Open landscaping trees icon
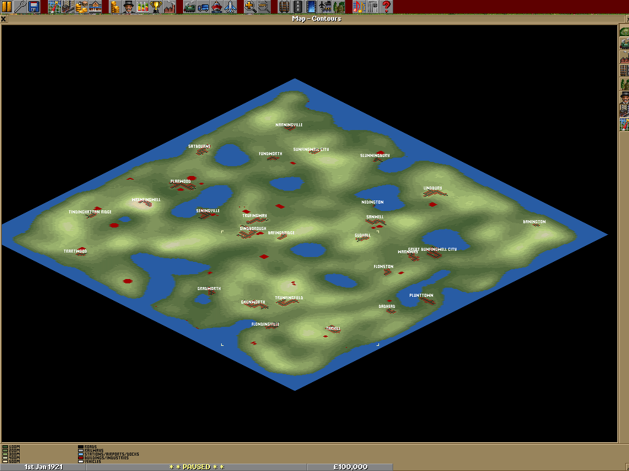 [x=339, y=7]
